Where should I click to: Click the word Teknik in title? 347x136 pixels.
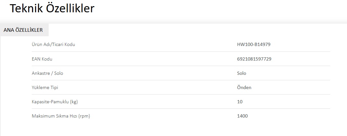26,8
